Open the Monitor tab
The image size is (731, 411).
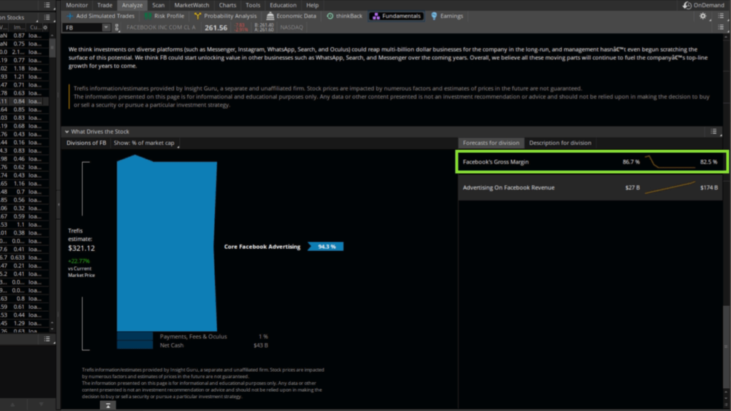76,5
